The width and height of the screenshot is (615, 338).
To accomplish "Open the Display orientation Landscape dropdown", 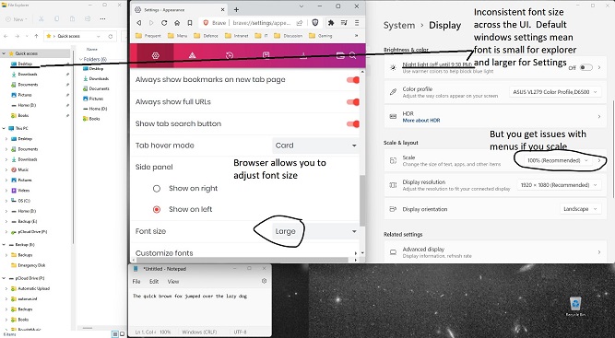I will 581,209.
